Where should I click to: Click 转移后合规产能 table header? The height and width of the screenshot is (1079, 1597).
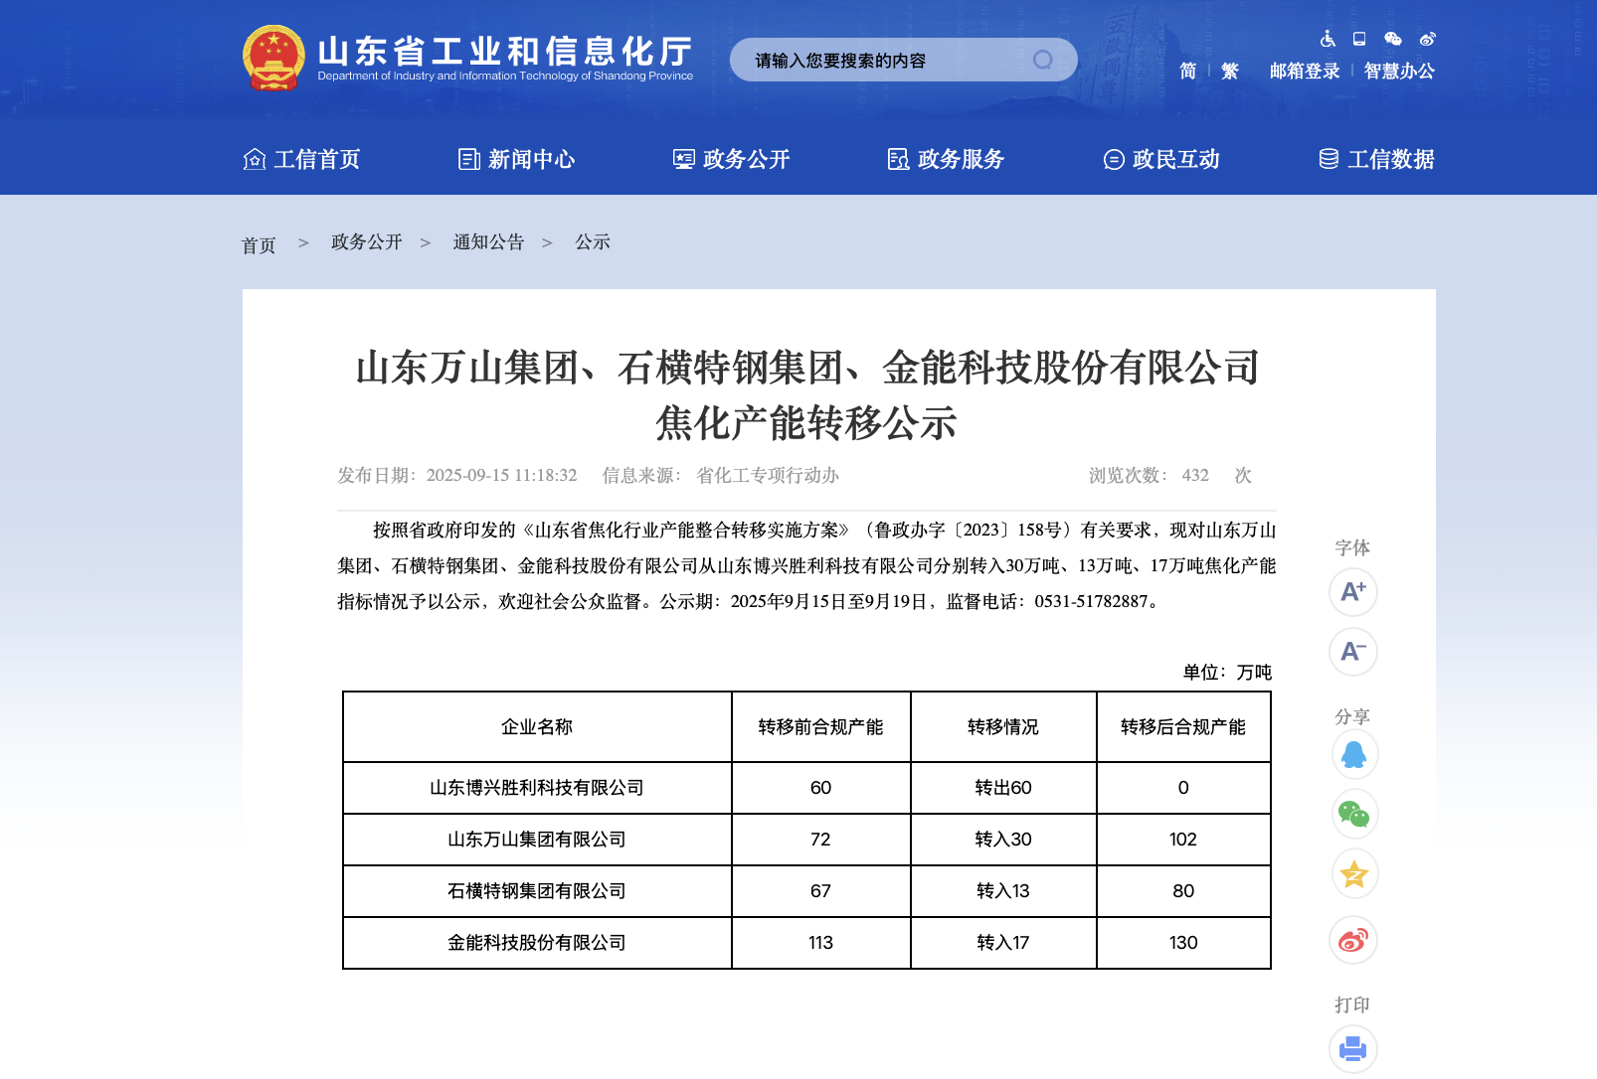point(1183,727)
